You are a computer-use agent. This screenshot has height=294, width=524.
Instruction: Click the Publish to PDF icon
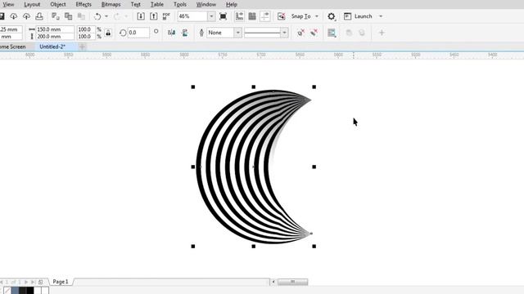coord(166,16)
